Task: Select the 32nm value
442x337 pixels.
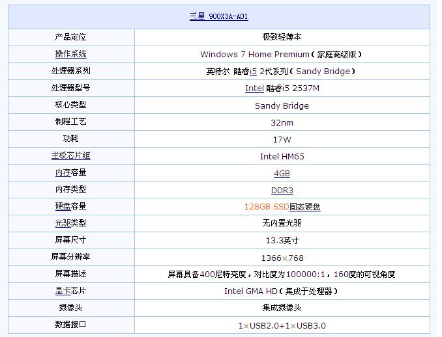Action: click(282, 123)
